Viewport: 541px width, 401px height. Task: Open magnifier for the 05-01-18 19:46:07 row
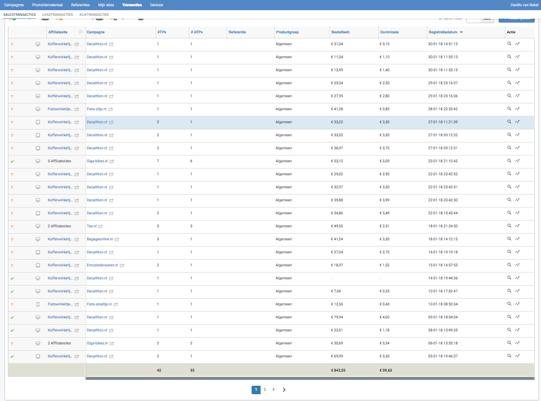[509, 356]
